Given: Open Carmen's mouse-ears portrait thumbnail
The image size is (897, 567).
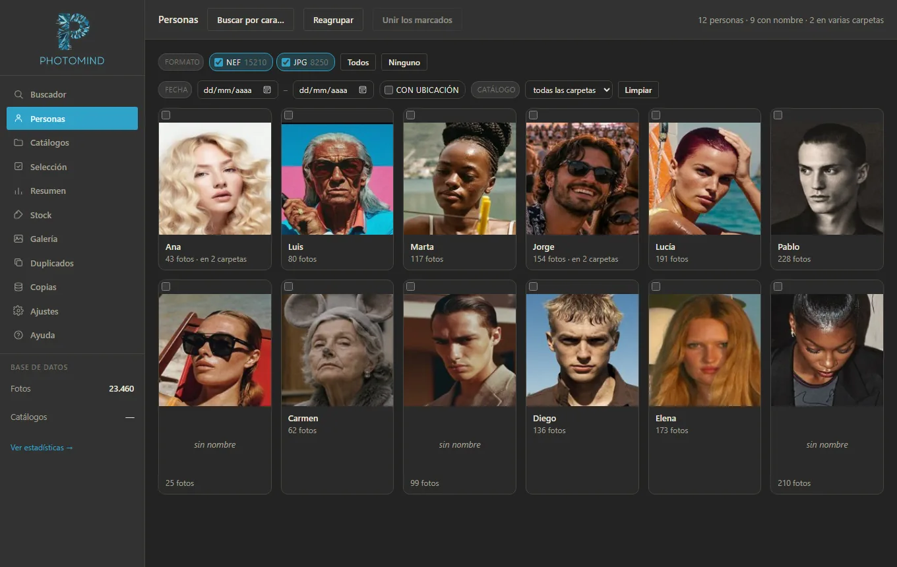Looking at the screenshot, I should click(337, 350).
